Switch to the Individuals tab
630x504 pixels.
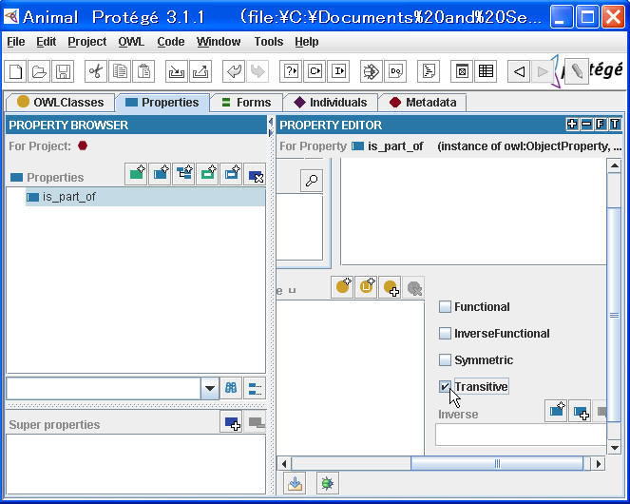tap(330, 103)
